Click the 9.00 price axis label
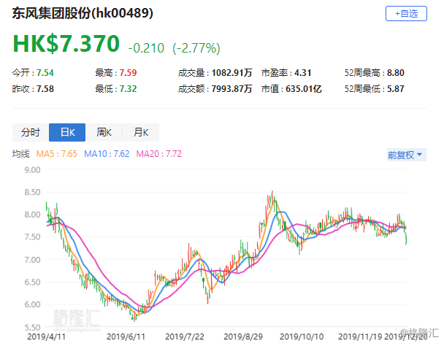This screenshot has height=343, width=444. coord(32,170)
